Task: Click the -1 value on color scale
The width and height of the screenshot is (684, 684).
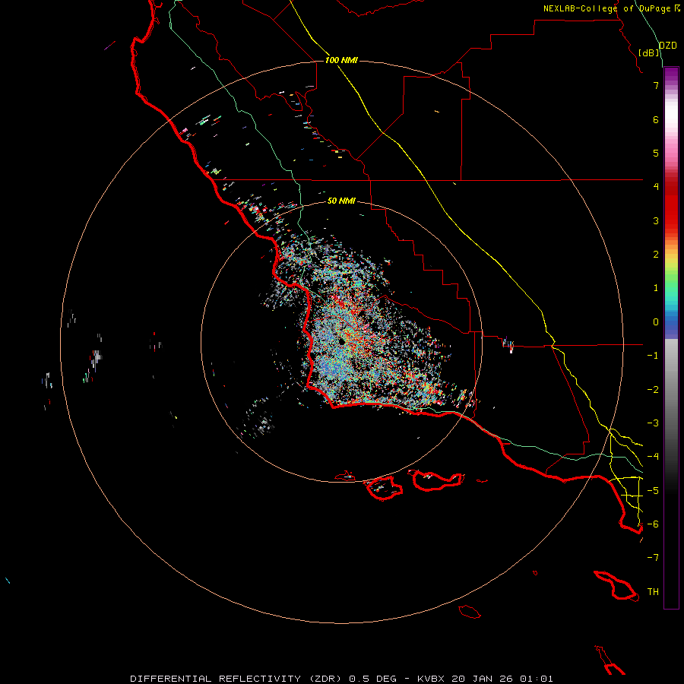Action: coord(653,356)
